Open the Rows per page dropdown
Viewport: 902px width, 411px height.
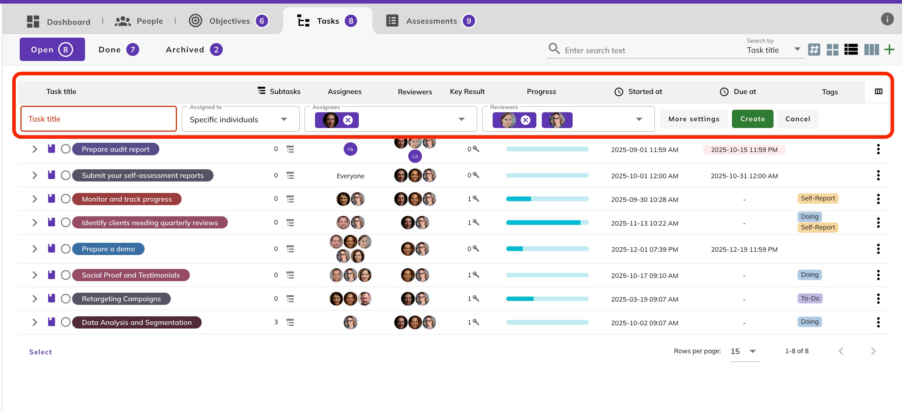tap(745, 351)
